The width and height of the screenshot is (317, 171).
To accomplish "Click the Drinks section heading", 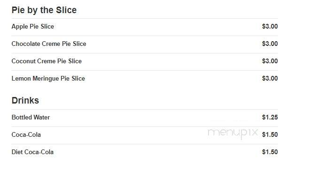I will [25, 100].
